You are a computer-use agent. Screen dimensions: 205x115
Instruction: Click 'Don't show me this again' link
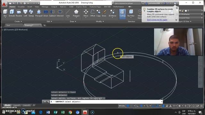[157, 20]
